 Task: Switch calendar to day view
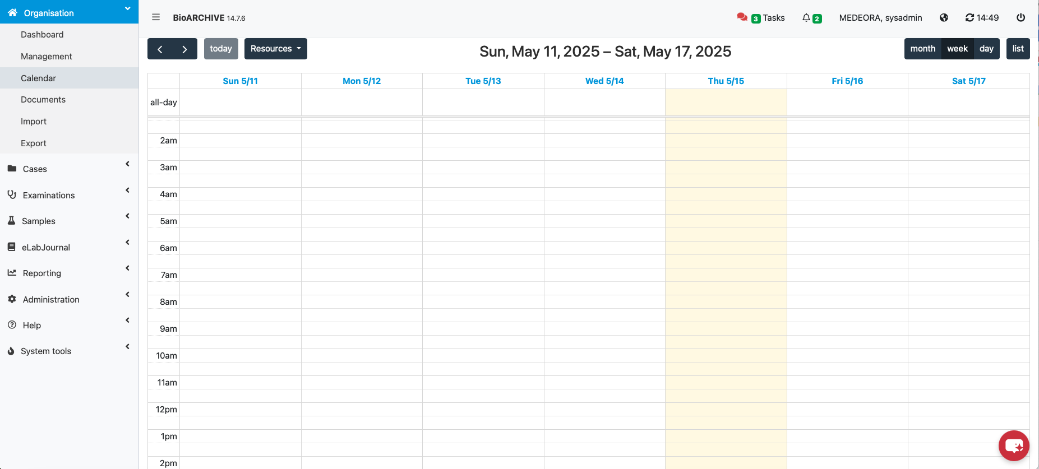[x=986, y=49]
